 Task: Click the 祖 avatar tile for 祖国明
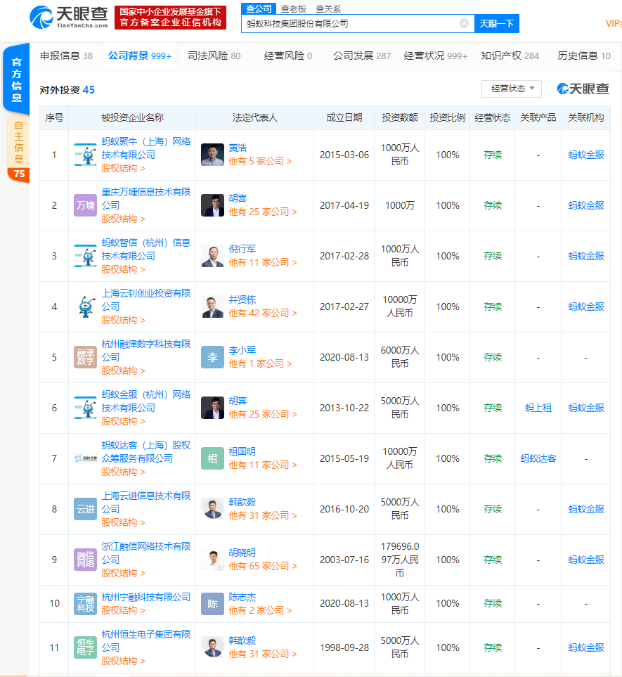point(212,458)
